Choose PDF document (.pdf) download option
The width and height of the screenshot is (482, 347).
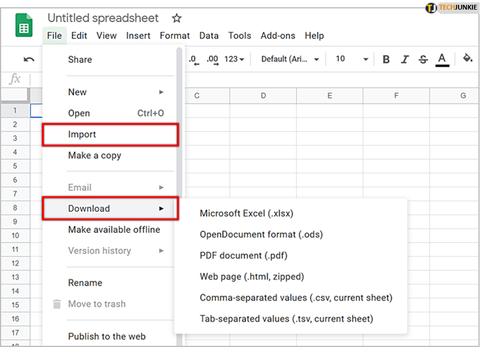point(243,255)
